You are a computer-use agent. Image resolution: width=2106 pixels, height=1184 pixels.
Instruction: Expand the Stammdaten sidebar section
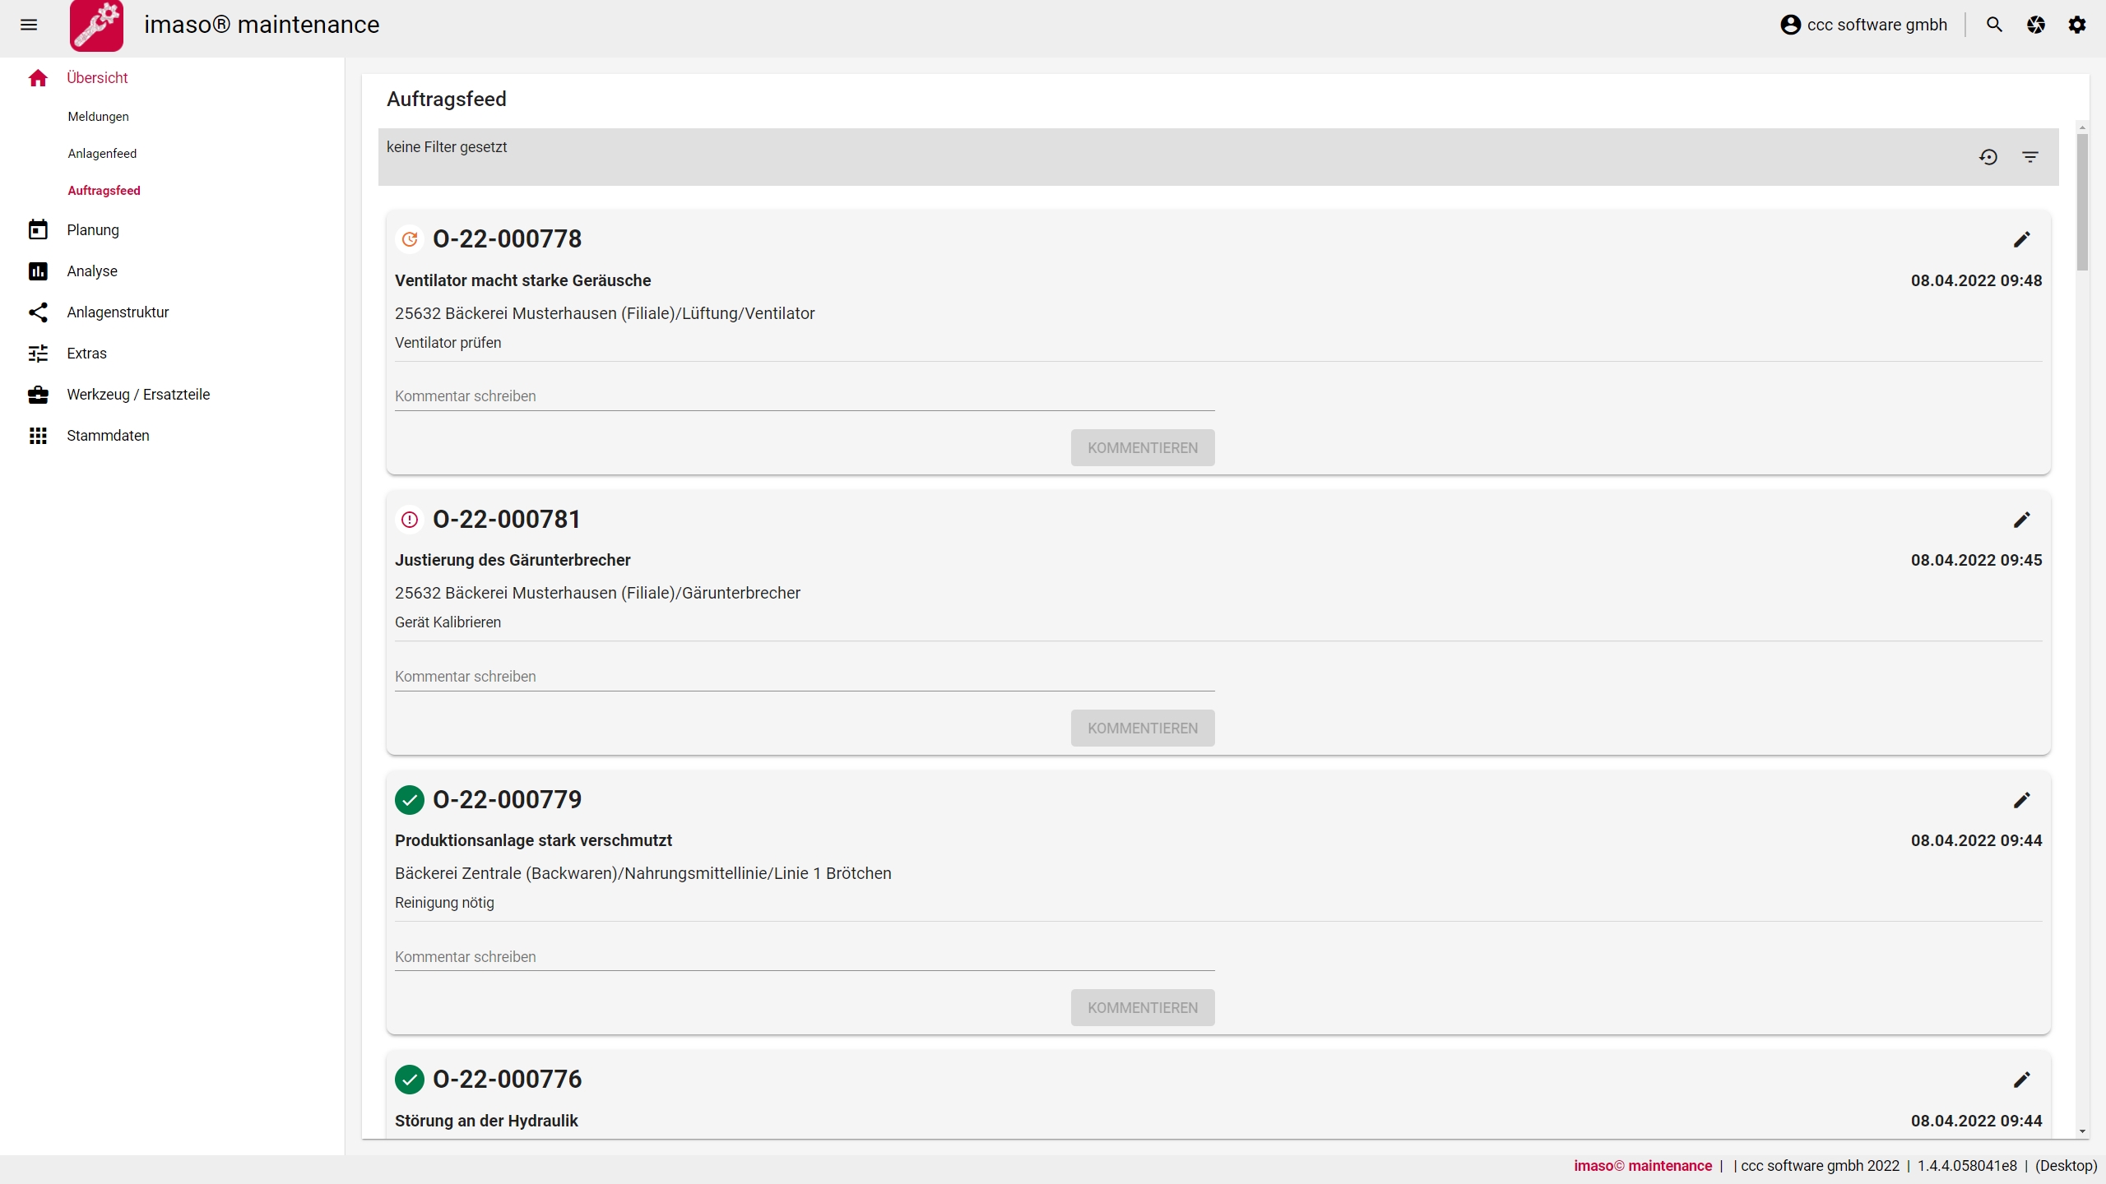tap(108, 436)
